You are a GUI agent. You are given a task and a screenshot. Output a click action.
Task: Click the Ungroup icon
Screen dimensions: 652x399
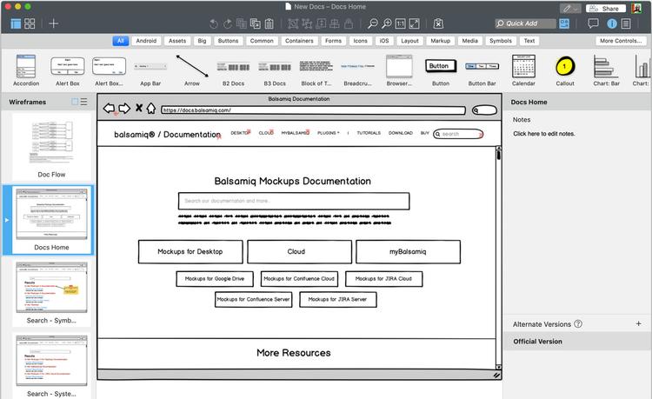tap(307, 23)
